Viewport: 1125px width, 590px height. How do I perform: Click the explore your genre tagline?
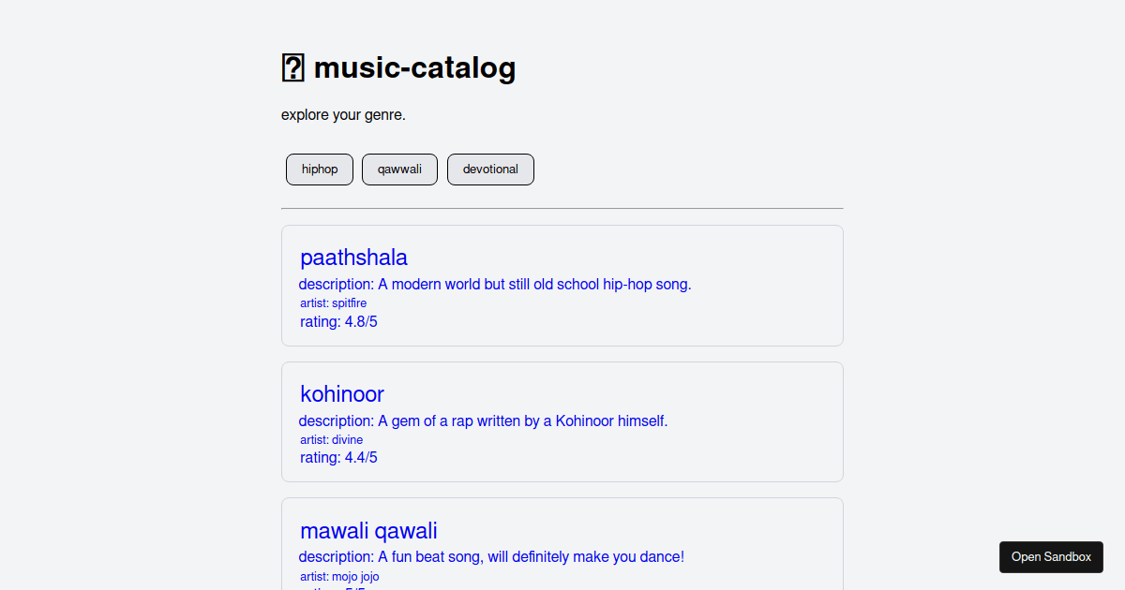[341, 114]
